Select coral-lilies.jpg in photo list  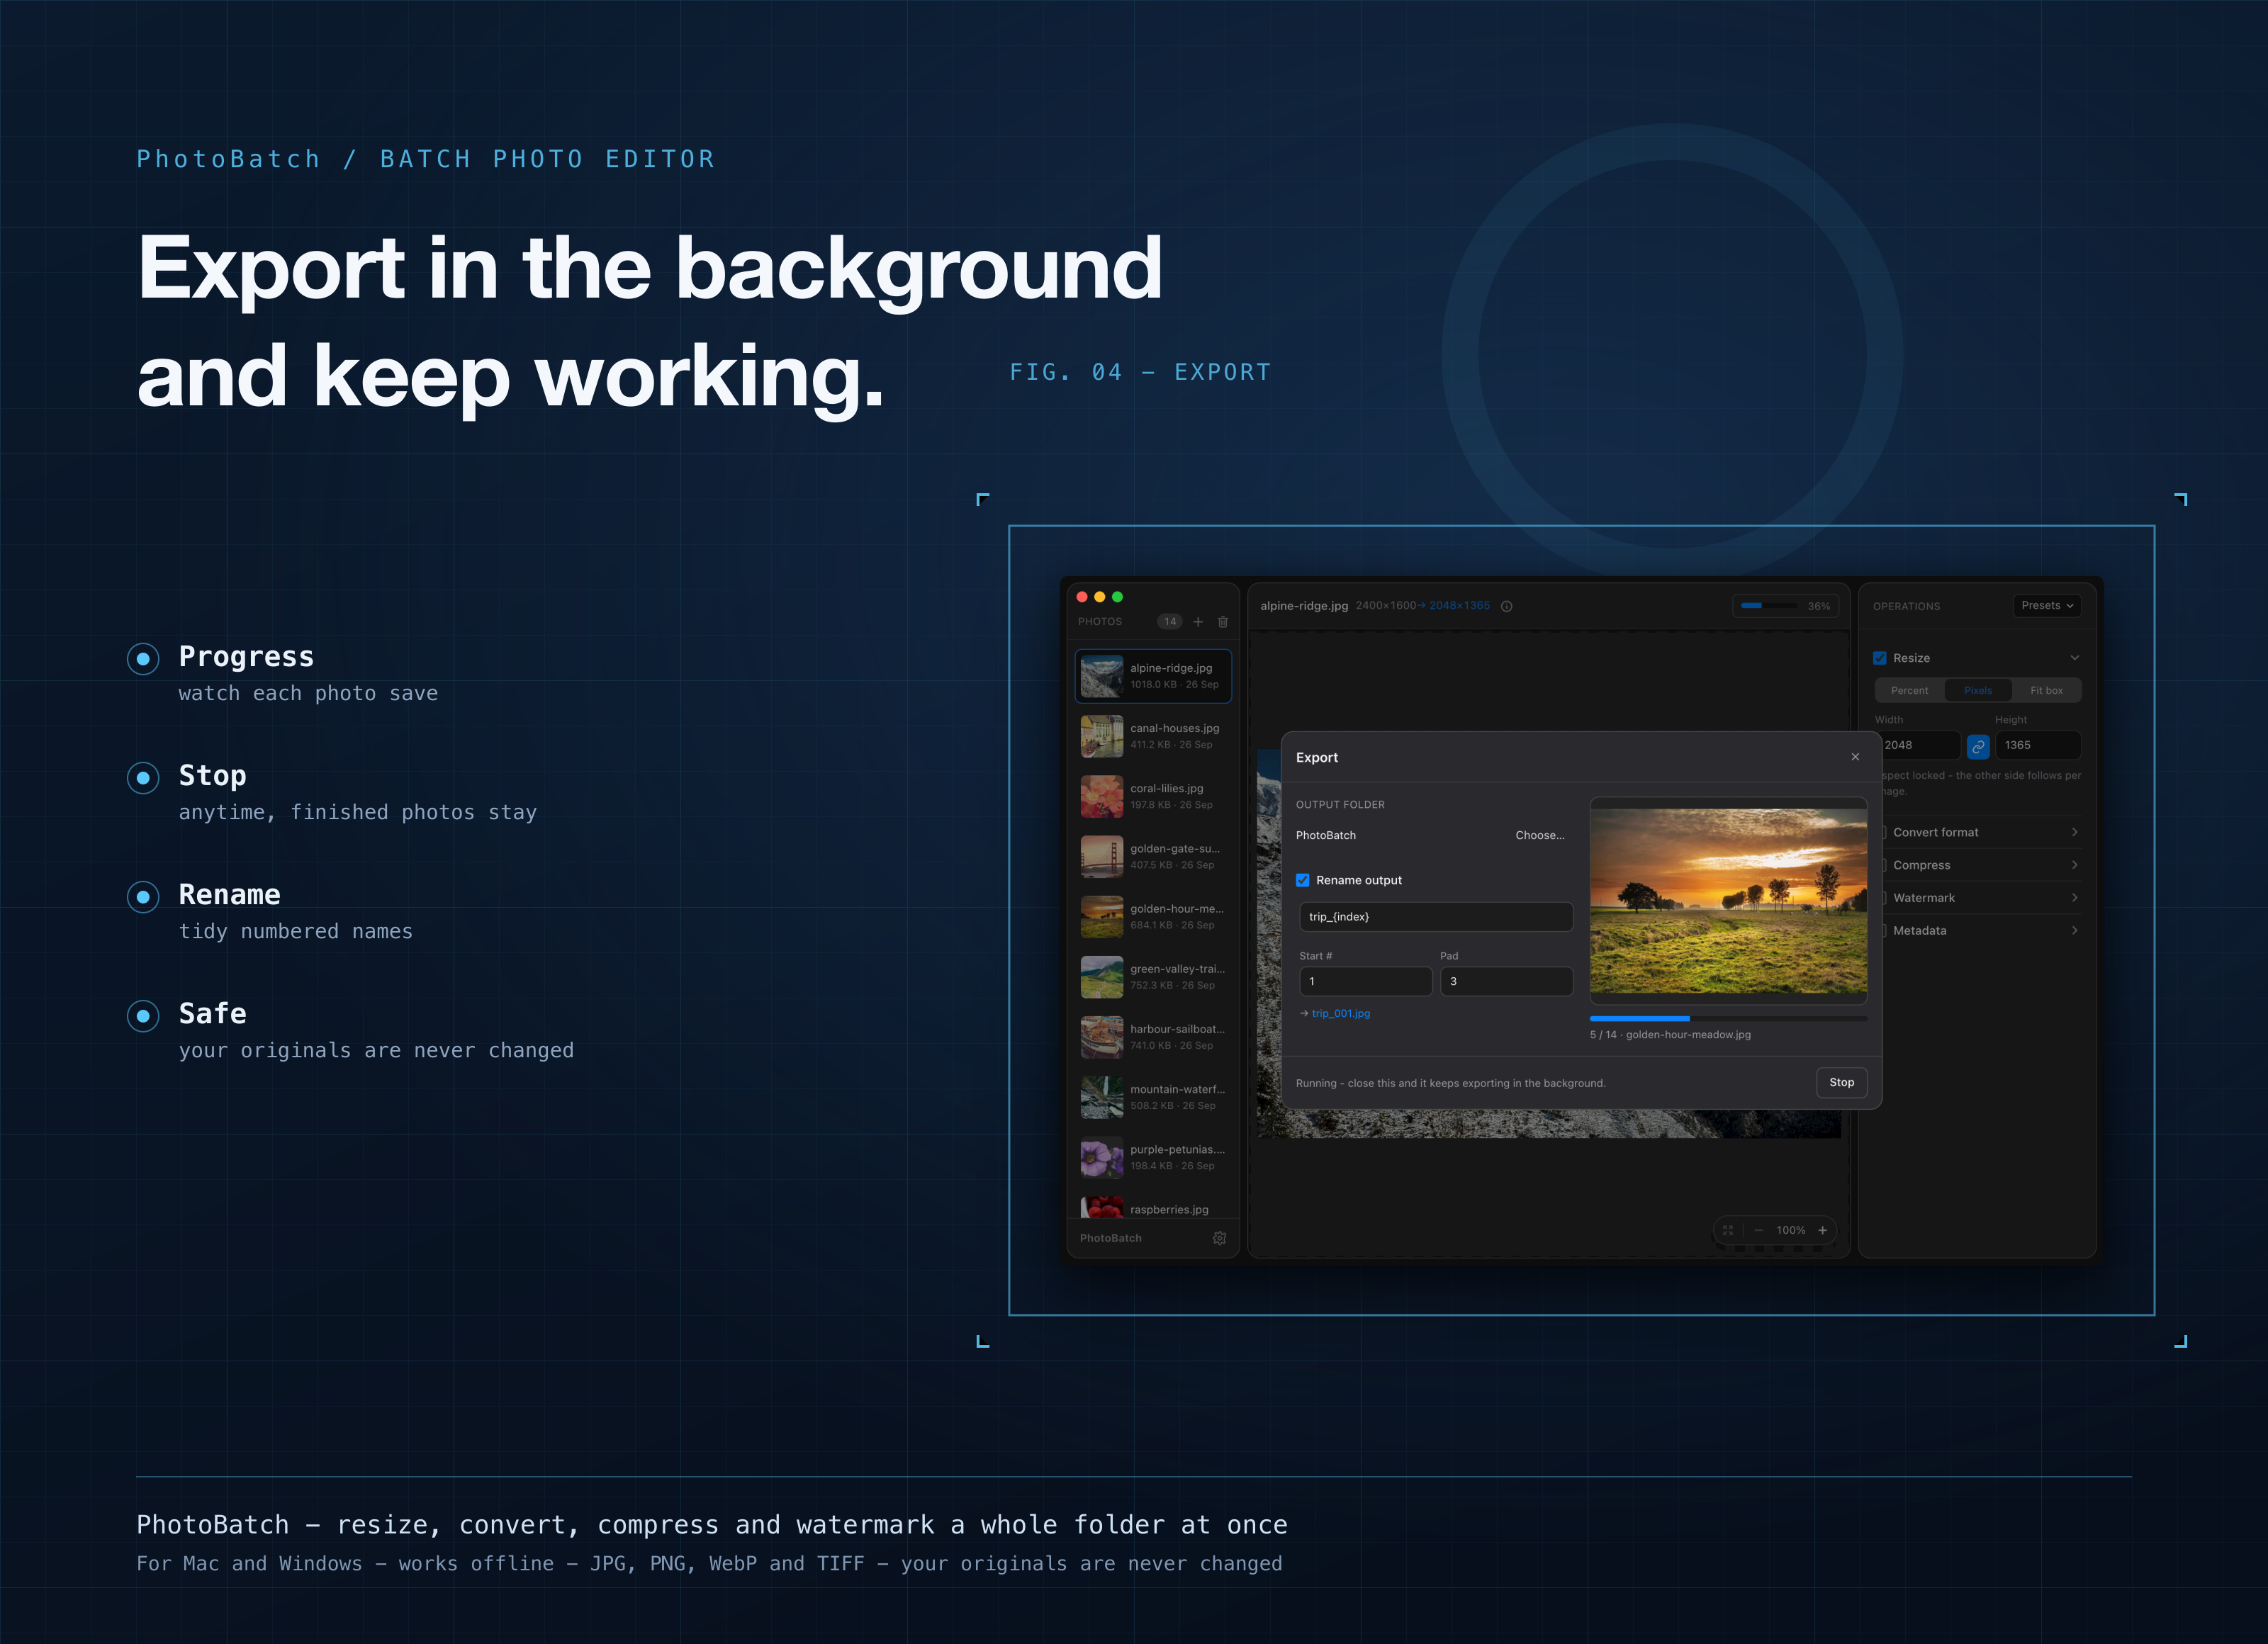(1153, 797)
